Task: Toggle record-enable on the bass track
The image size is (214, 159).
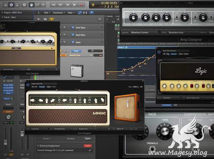Action: (65, 42)
